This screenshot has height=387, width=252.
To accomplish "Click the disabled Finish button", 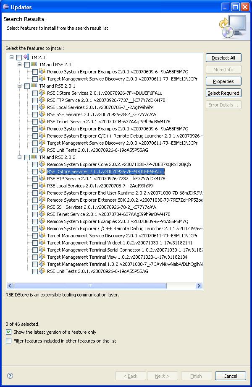I will [196, 376].
